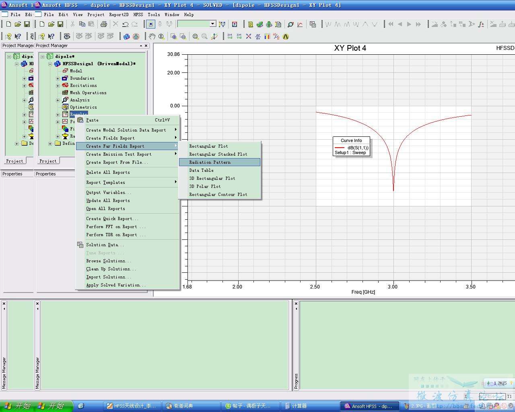Open the empty toolbar combo box dropdown
515x412 pixels.
[x=212, y=24]
